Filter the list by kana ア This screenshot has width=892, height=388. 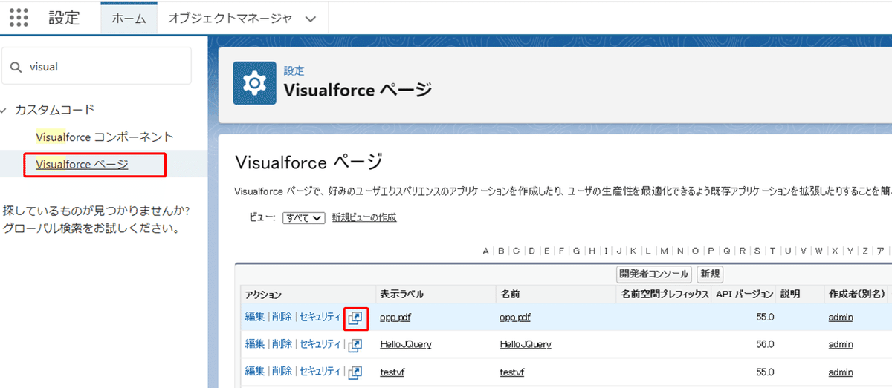click(x=881, y=251)
